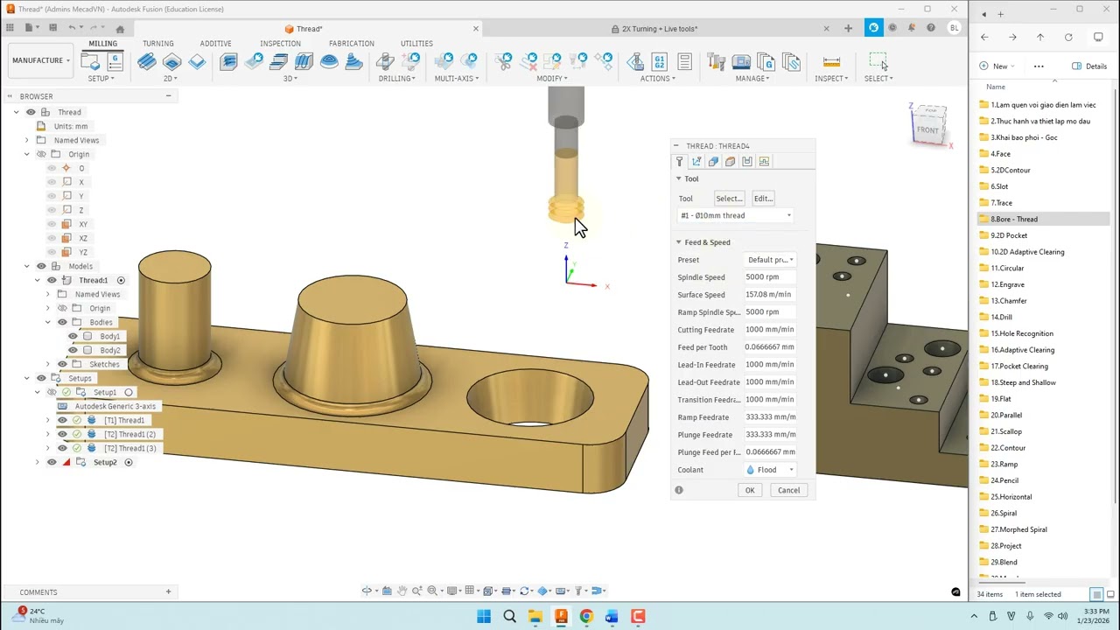Toggle visibility of Sketches folder

tap(62, 364)
